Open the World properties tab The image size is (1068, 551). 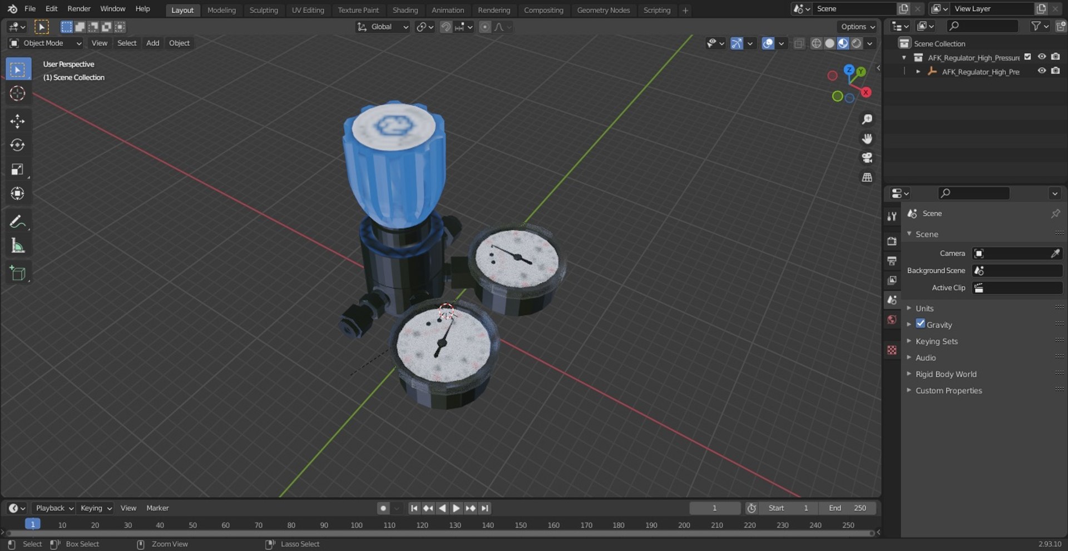892,320
